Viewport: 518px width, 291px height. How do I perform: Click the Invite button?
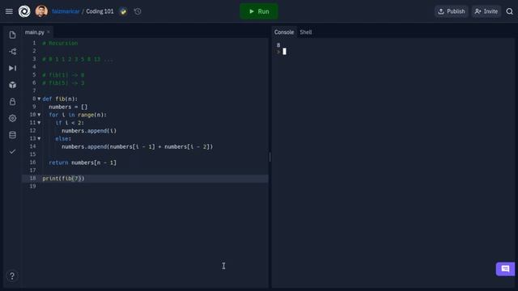point(486,11)
